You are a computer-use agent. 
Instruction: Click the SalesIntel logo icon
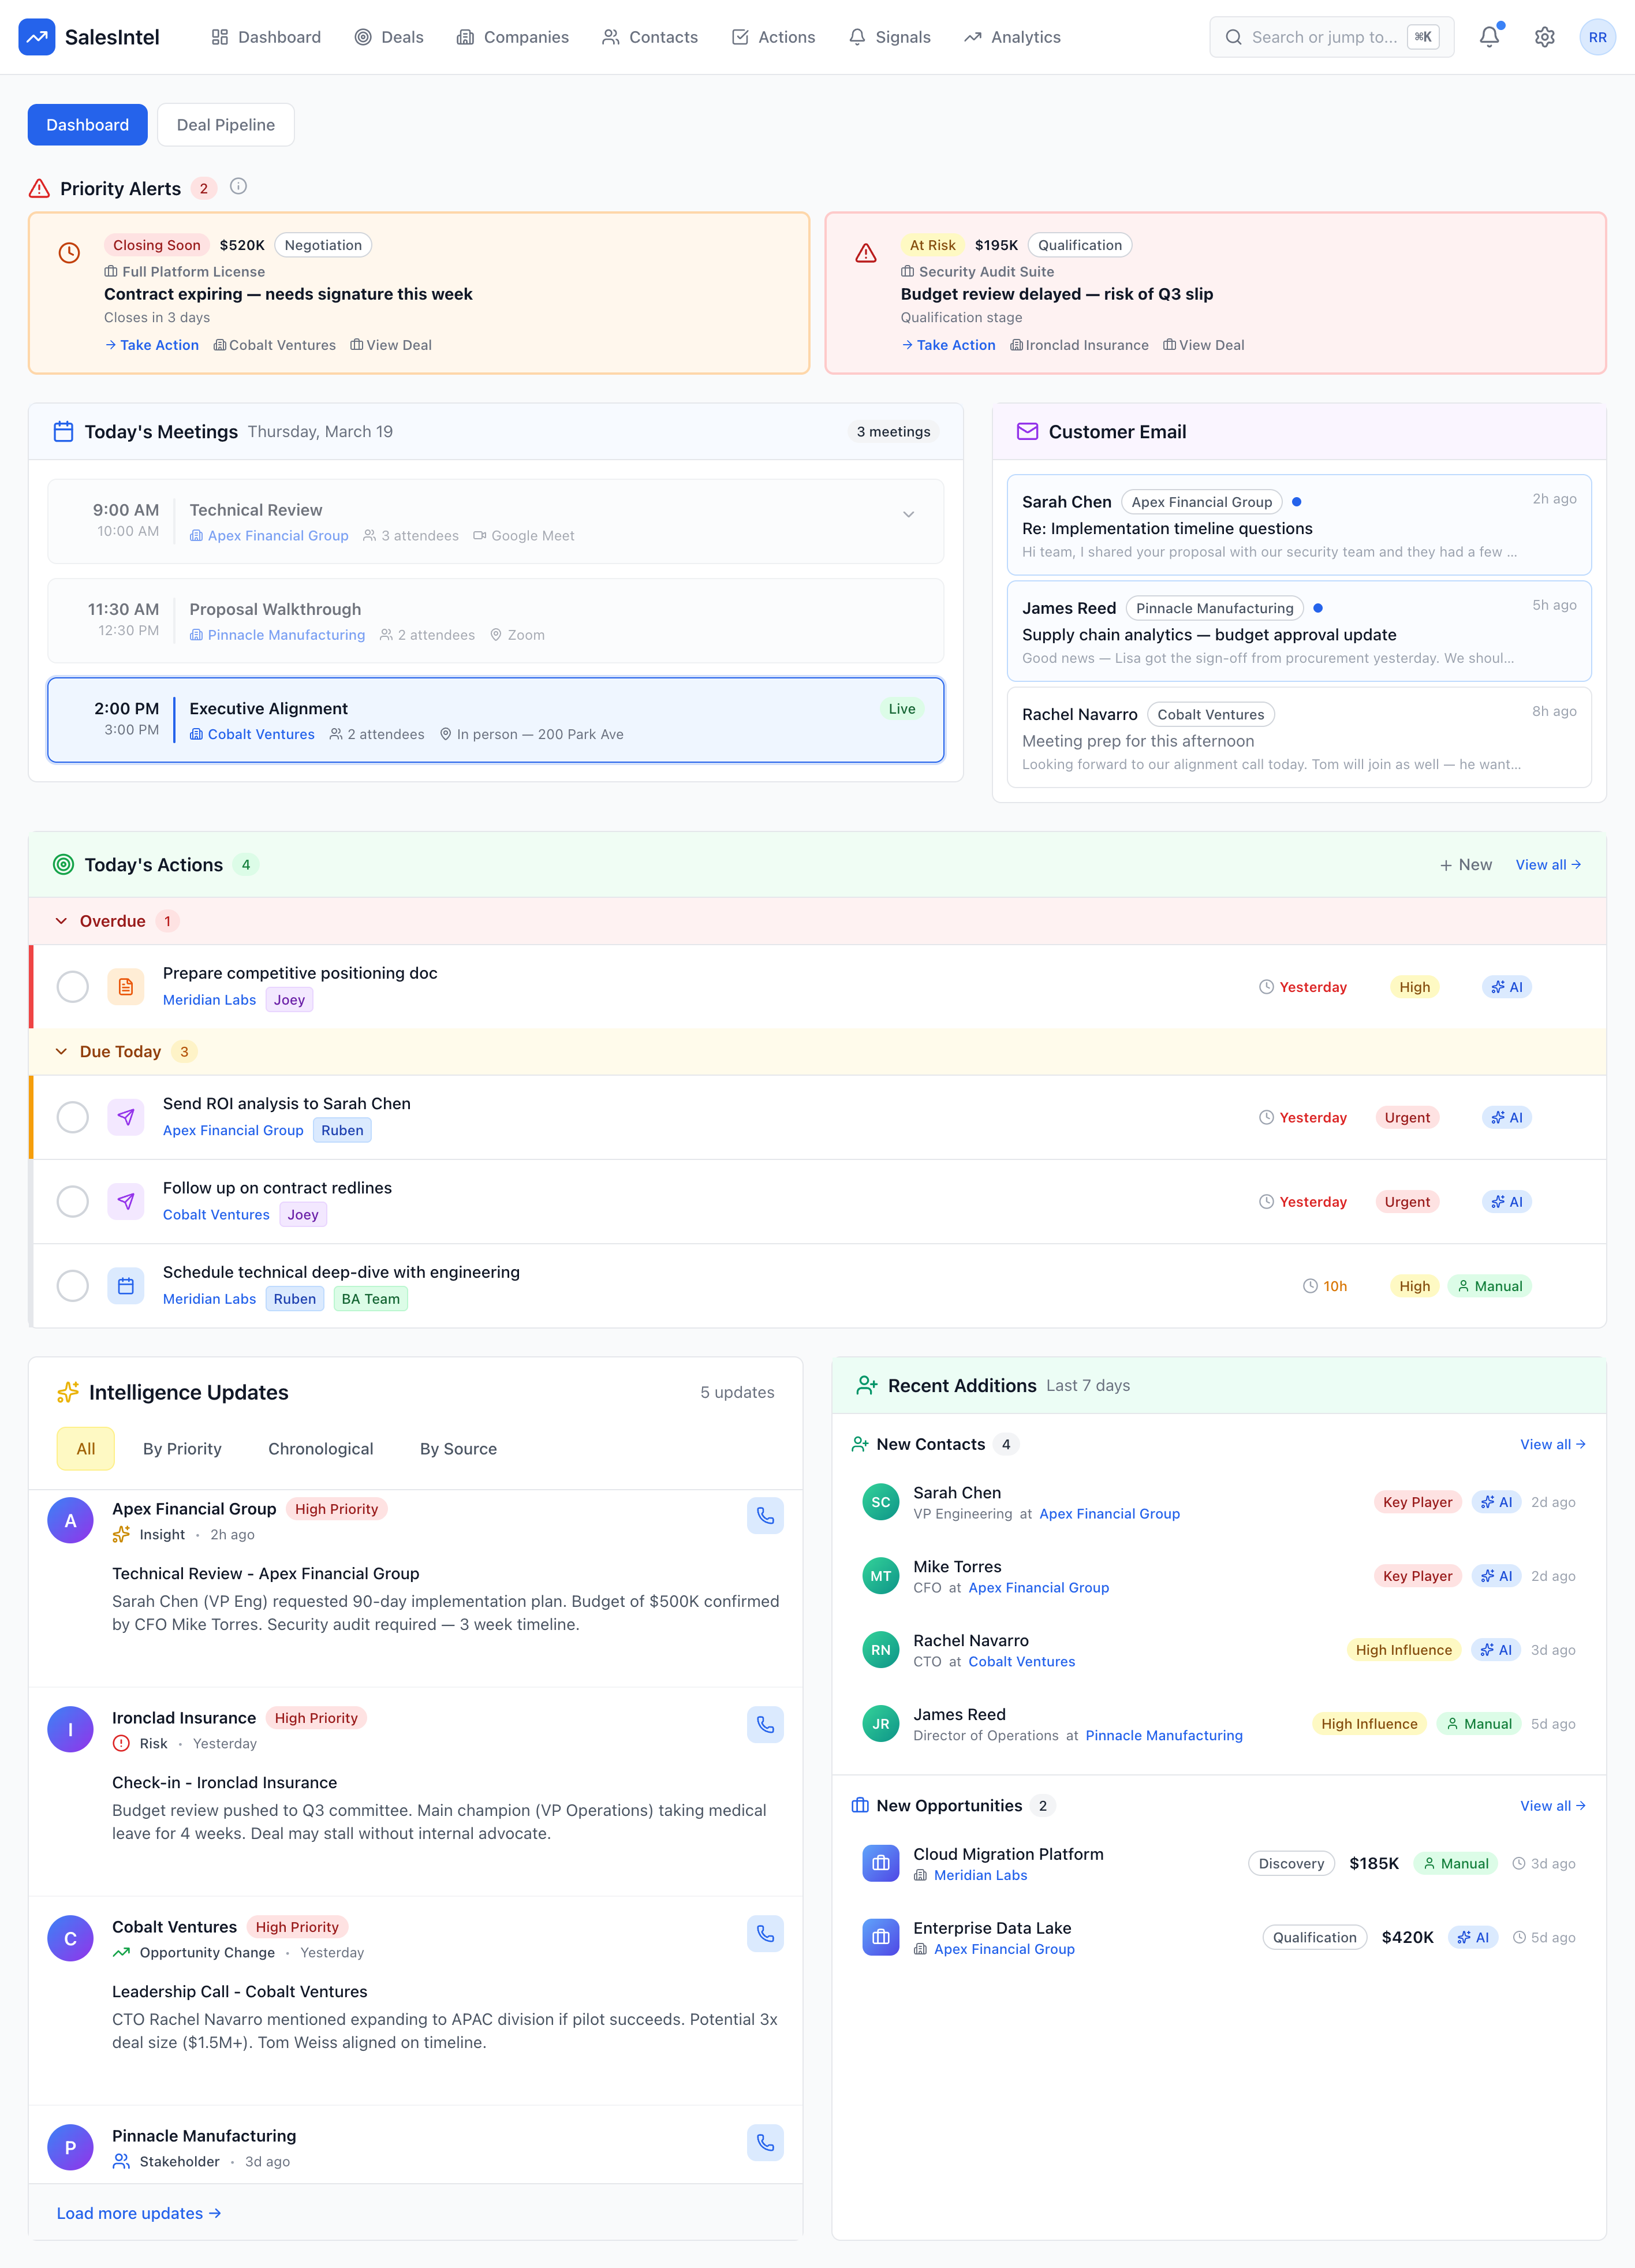point(37,37)
